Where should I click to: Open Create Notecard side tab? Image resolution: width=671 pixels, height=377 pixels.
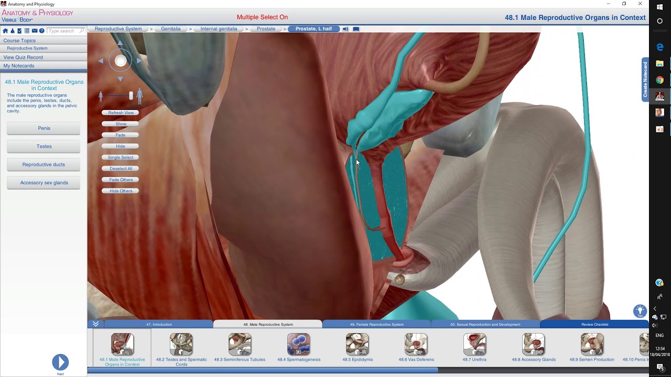tap(645, 80)
